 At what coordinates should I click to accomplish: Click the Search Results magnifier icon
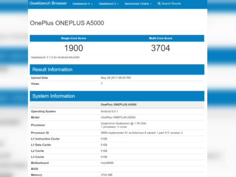[x=159, y=4]
